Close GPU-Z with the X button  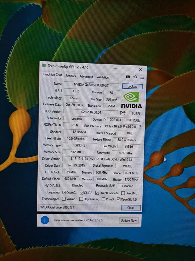pyautogui.click(x=141, y=69)
